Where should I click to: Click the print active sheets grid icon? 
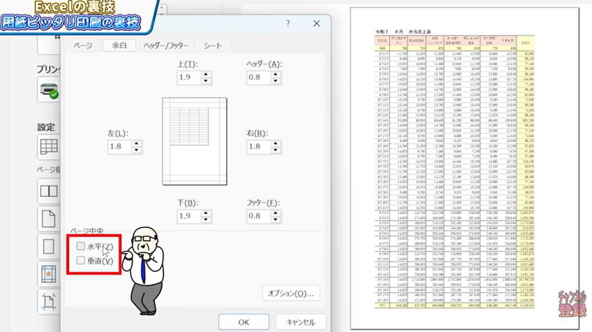coord(48,147)
